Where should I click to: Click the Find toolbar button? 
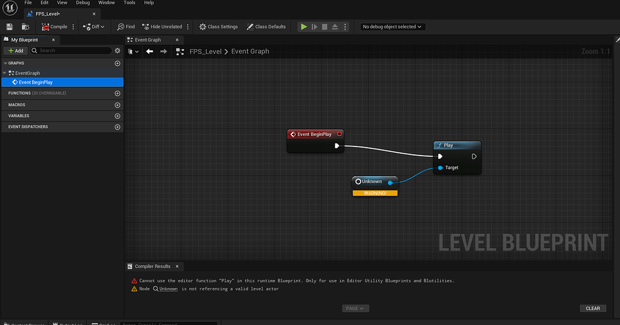point(126,27)
